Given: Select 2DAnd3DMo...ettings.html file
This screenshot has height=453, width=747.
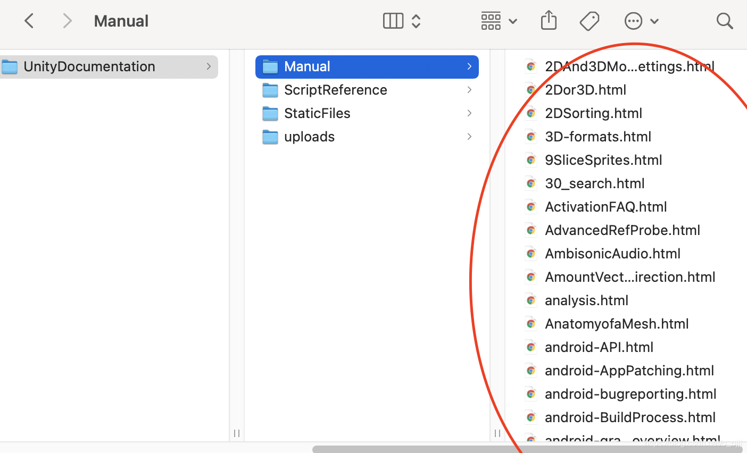Looking at the screenshot, I should pos(629,66).
